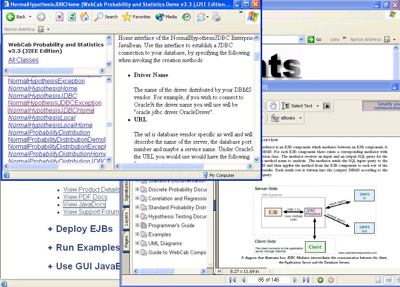Print the page with the printer icon
The height and width of the screenshot is (287, 400).
pyautogui.click(x=216, y=17)
